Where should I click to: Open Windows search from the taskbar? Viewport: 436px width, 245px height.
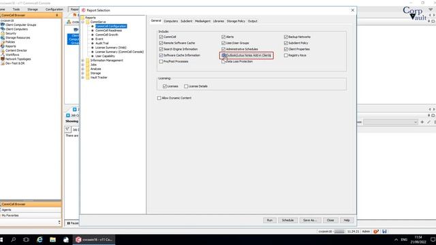point(13,240)
